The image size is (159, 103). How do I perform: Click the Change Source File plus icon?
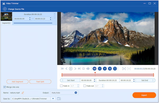(x=5, y=9)
